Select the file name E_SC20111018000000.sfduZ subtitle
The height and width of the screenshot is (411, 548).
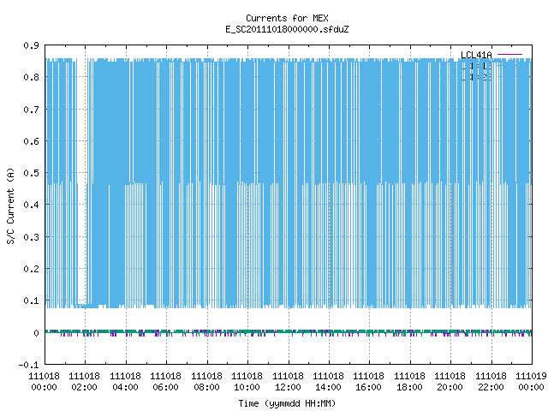click(287, 29)
